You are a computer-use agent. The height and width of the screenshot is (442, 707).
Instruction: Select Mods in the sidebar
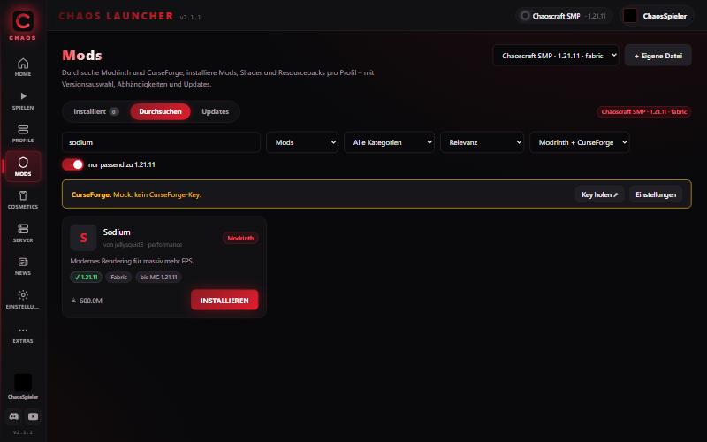pos(23,166)
